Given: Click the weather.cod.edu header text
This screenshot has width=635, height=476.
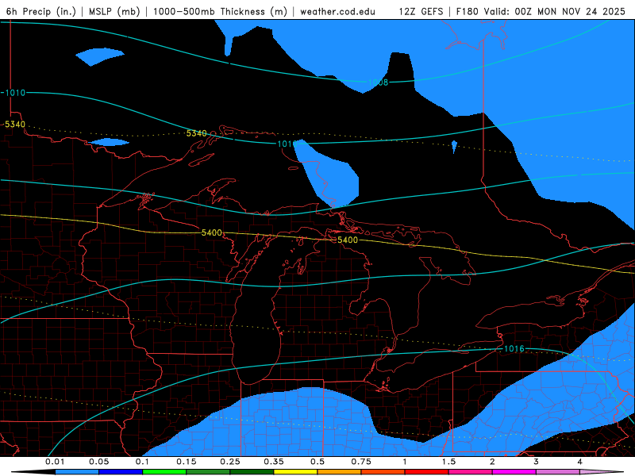Looking at the screenshot, I should (338, 11).
